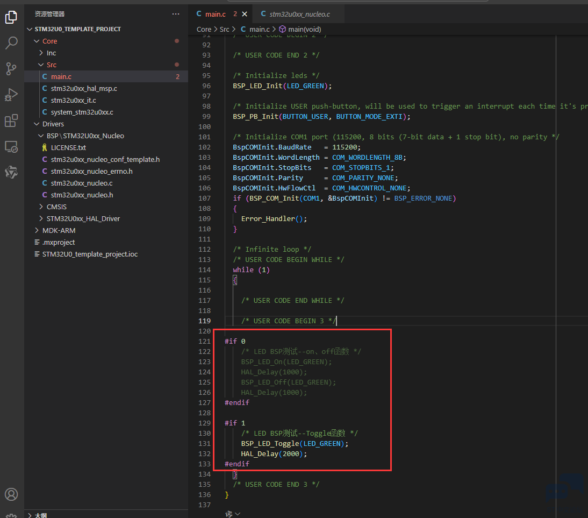Open Run and Debug view

[x=11, y=95]
